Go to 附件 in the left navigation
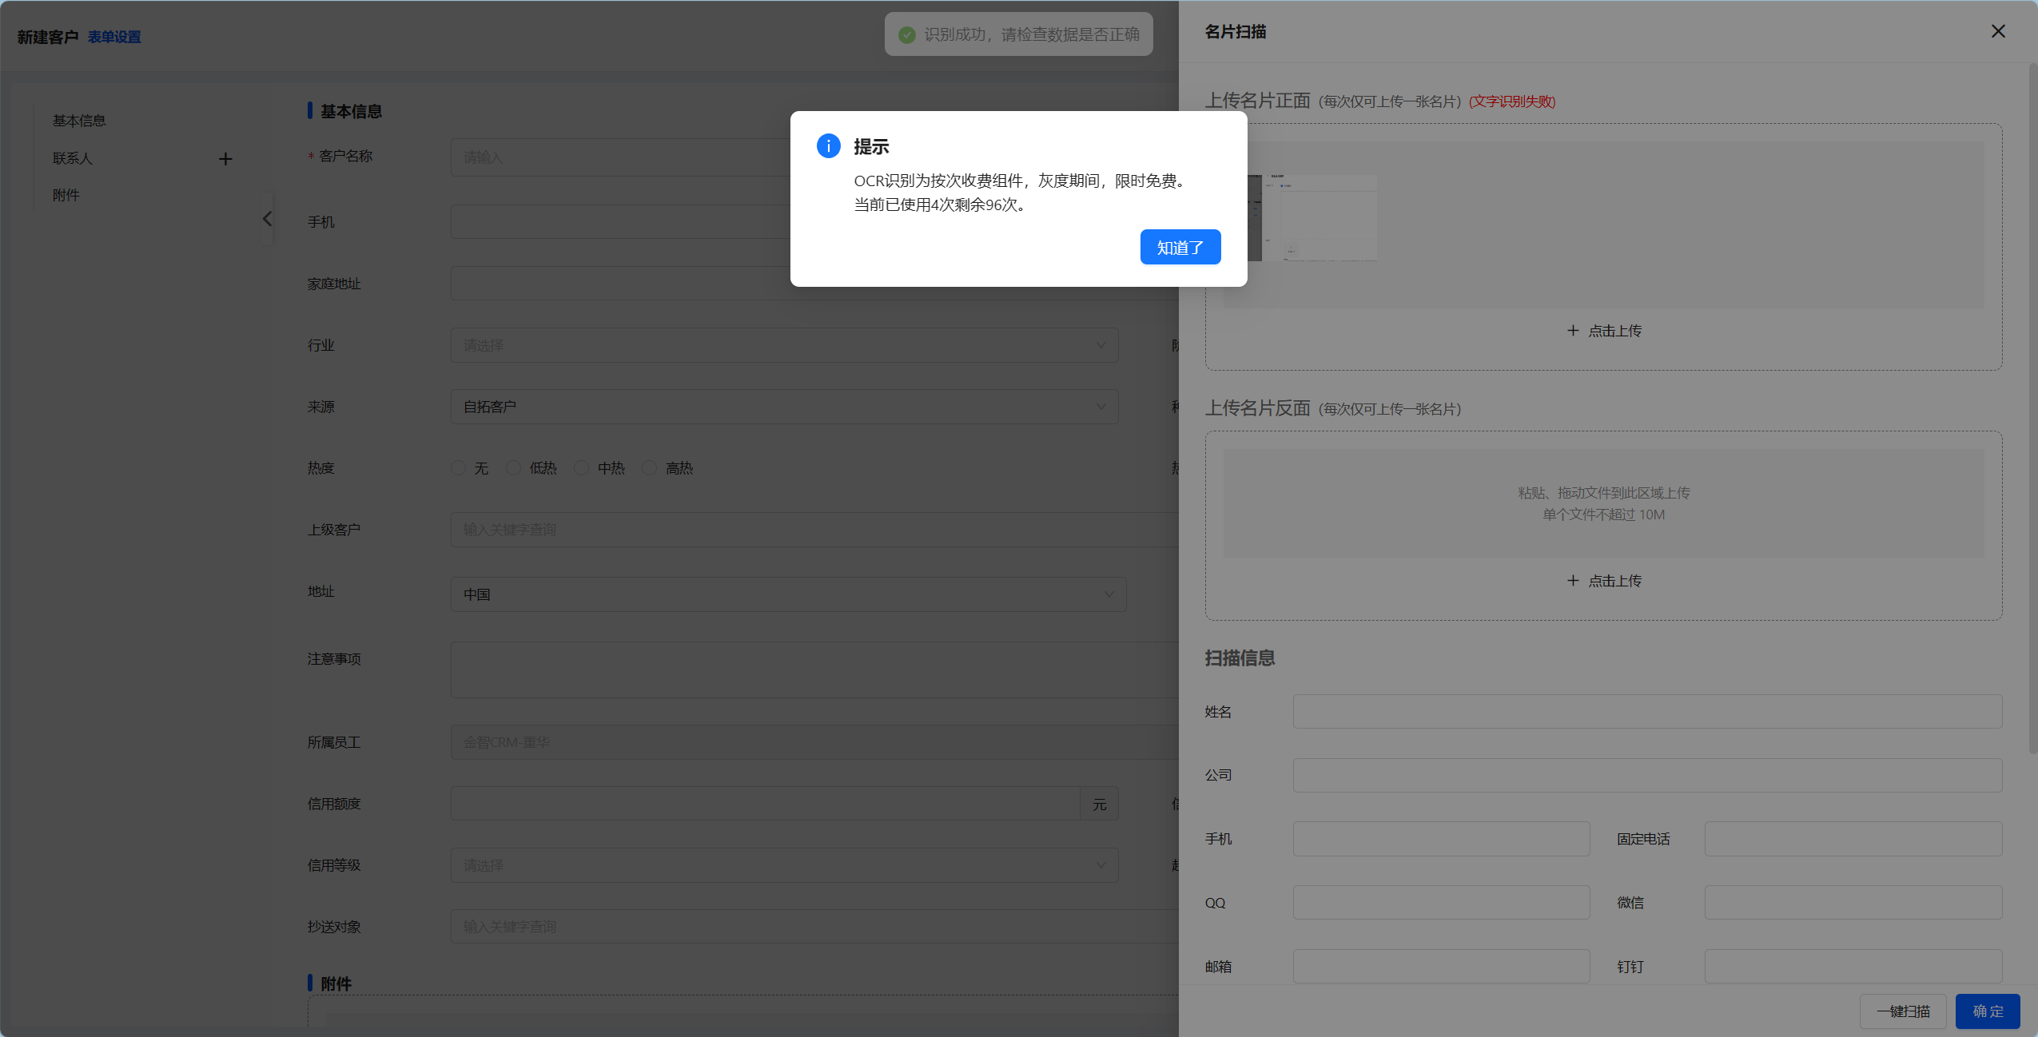 point(66,195)
